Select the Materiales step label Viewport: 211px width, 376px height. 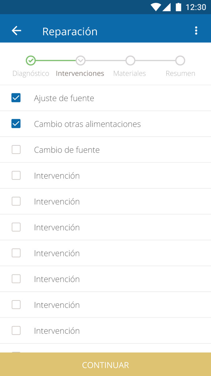click(129, 74)
